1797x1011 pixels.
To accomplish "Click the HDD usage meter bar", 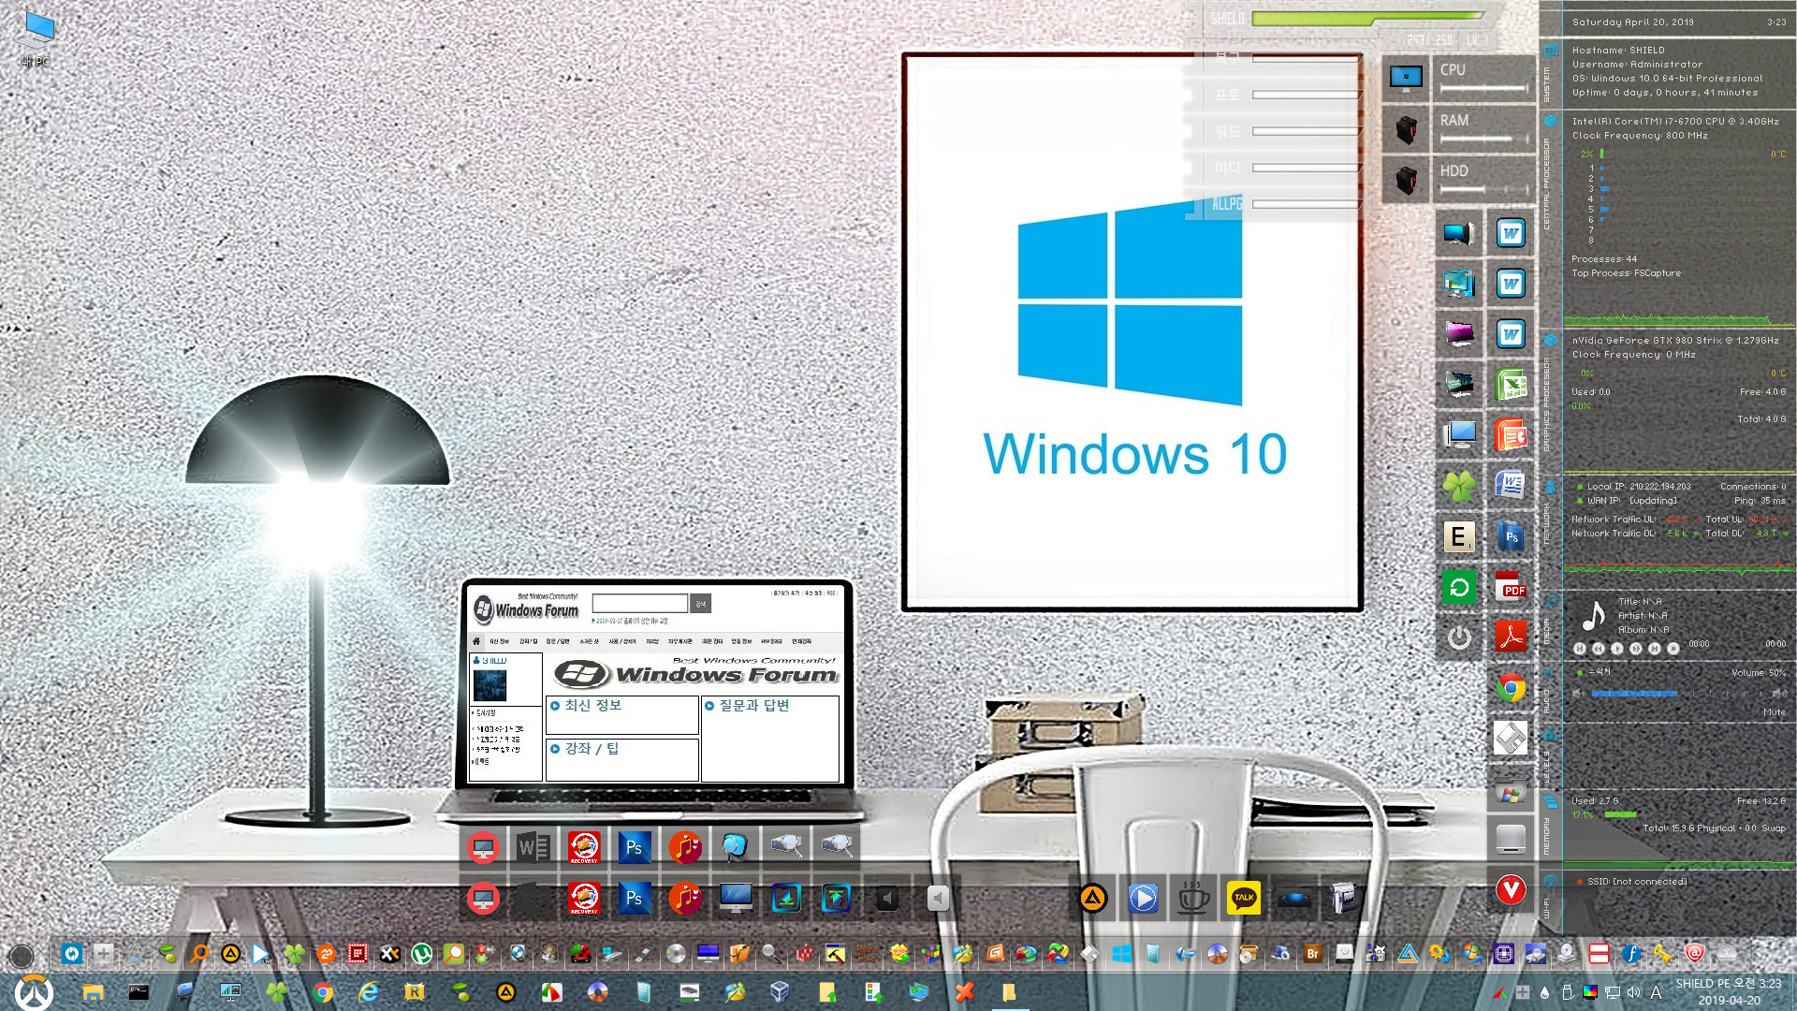I will point(1483,190).
